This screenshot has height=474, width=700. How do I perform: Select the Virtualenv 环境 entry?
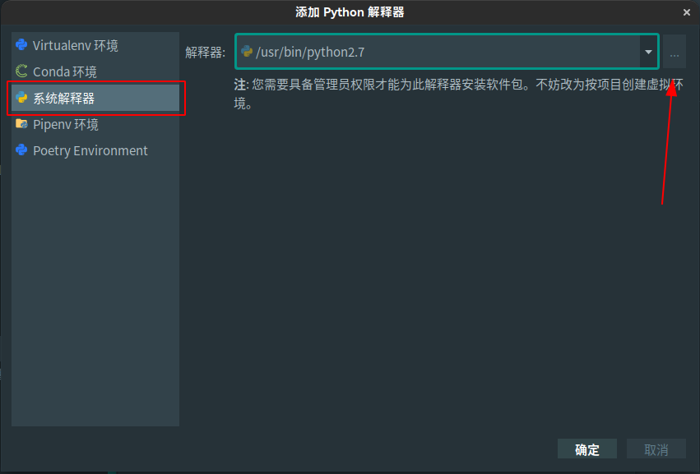point(76,45)
